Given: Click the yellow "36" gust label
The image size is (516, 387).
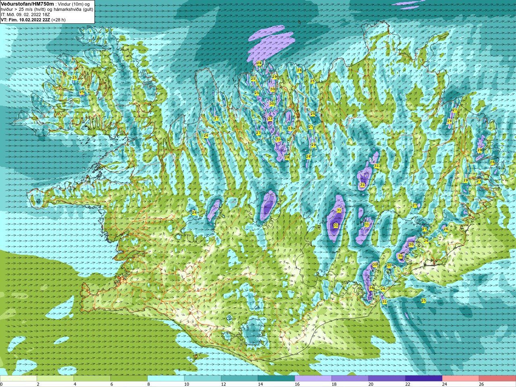Looking at the screenshot, I should [x=371, y=288].
